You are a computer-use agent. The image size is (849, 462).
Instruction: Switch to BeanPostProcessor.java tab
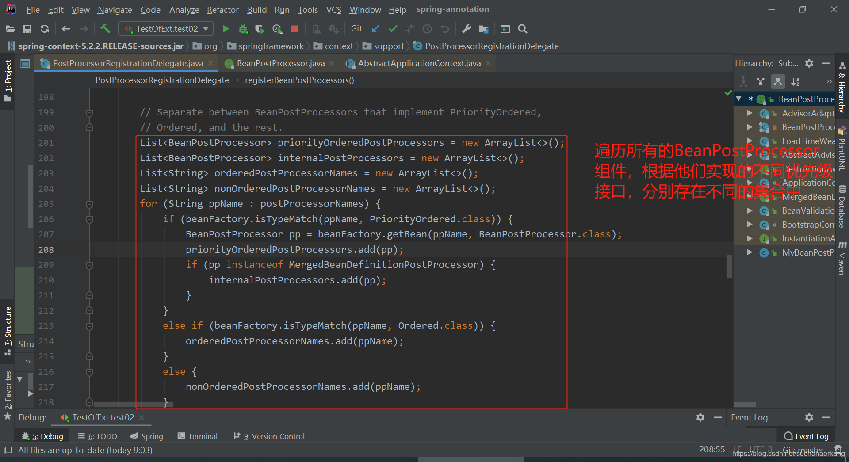pos(280,64)
